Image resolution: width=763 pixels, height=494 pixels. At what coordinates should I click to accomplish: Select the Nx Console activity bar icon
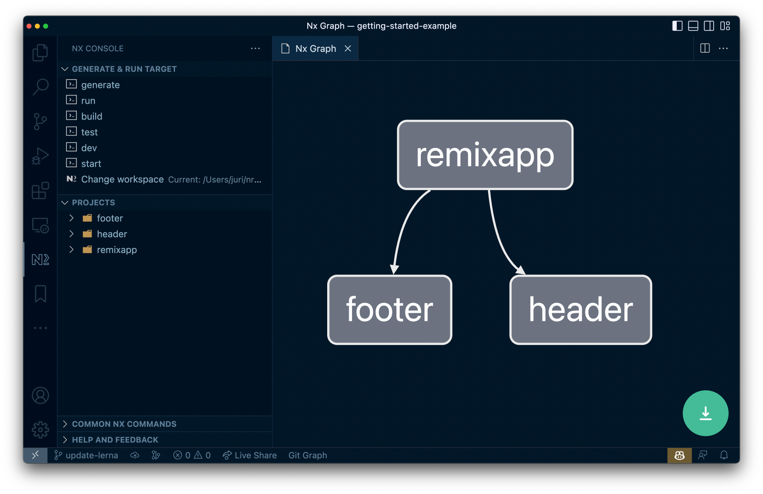pos(40,260)
